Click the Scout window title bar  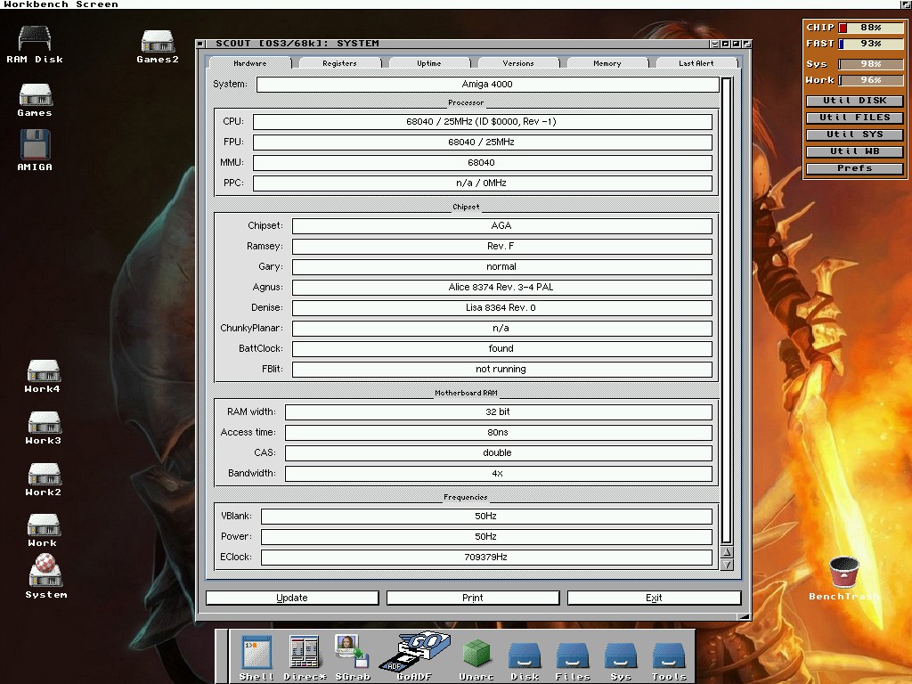coord(460,44)
